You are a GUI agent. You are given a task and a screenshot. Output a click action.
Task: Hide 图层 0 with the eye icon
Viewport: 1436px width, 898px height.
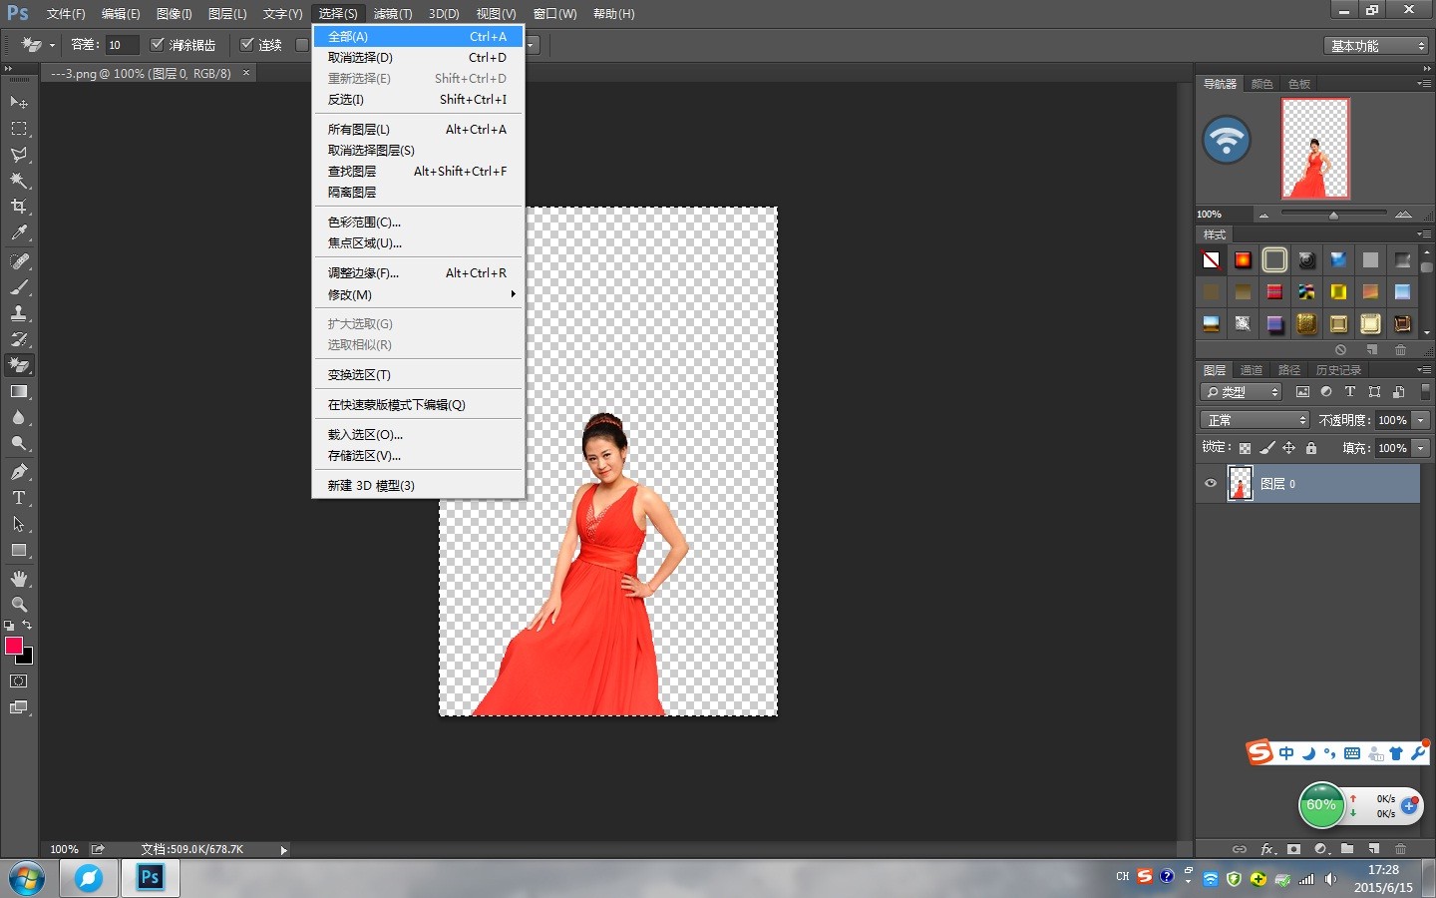click(1211, 484)
